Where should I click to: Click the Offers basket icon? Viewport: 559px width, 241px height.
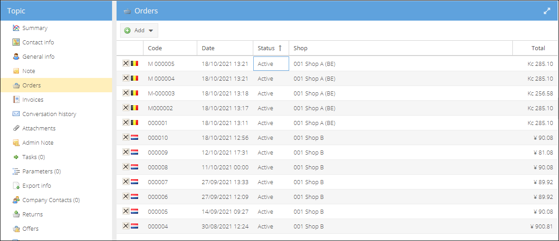(x=16, y=228)
